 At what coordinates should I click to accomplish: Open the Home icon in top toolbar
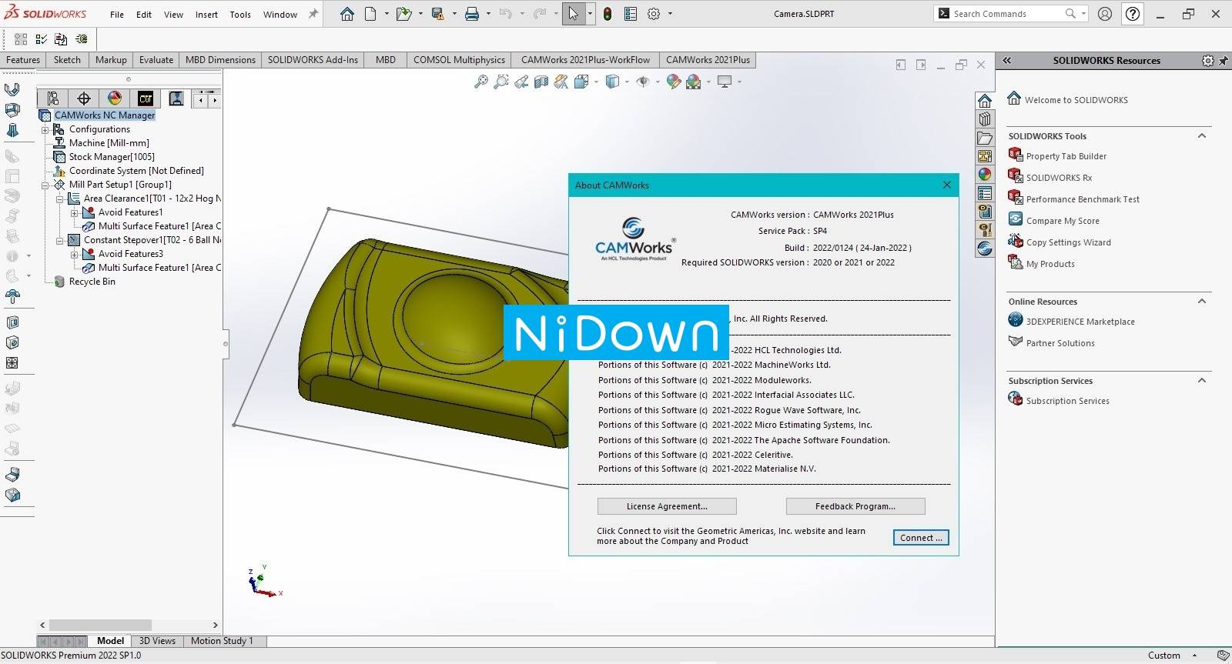pos(347,14)
